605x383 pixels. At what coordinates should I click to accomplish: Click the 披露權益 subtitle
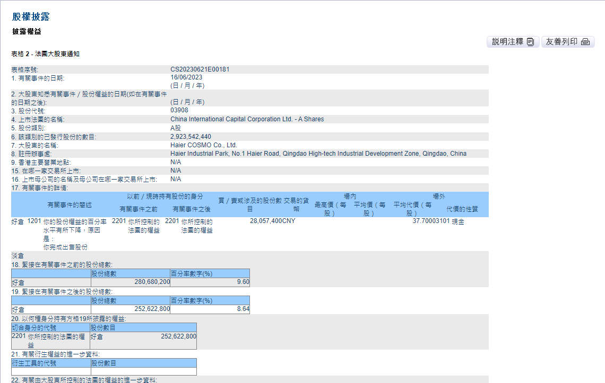pyautogui.click(x=27, y=32)
